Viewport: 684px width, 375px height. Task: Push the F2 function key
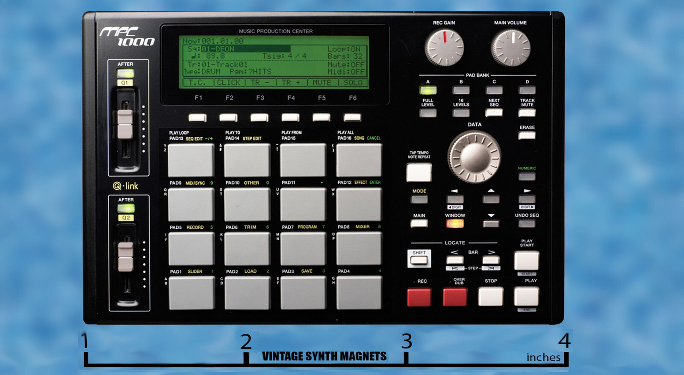[x=228, y=117]
